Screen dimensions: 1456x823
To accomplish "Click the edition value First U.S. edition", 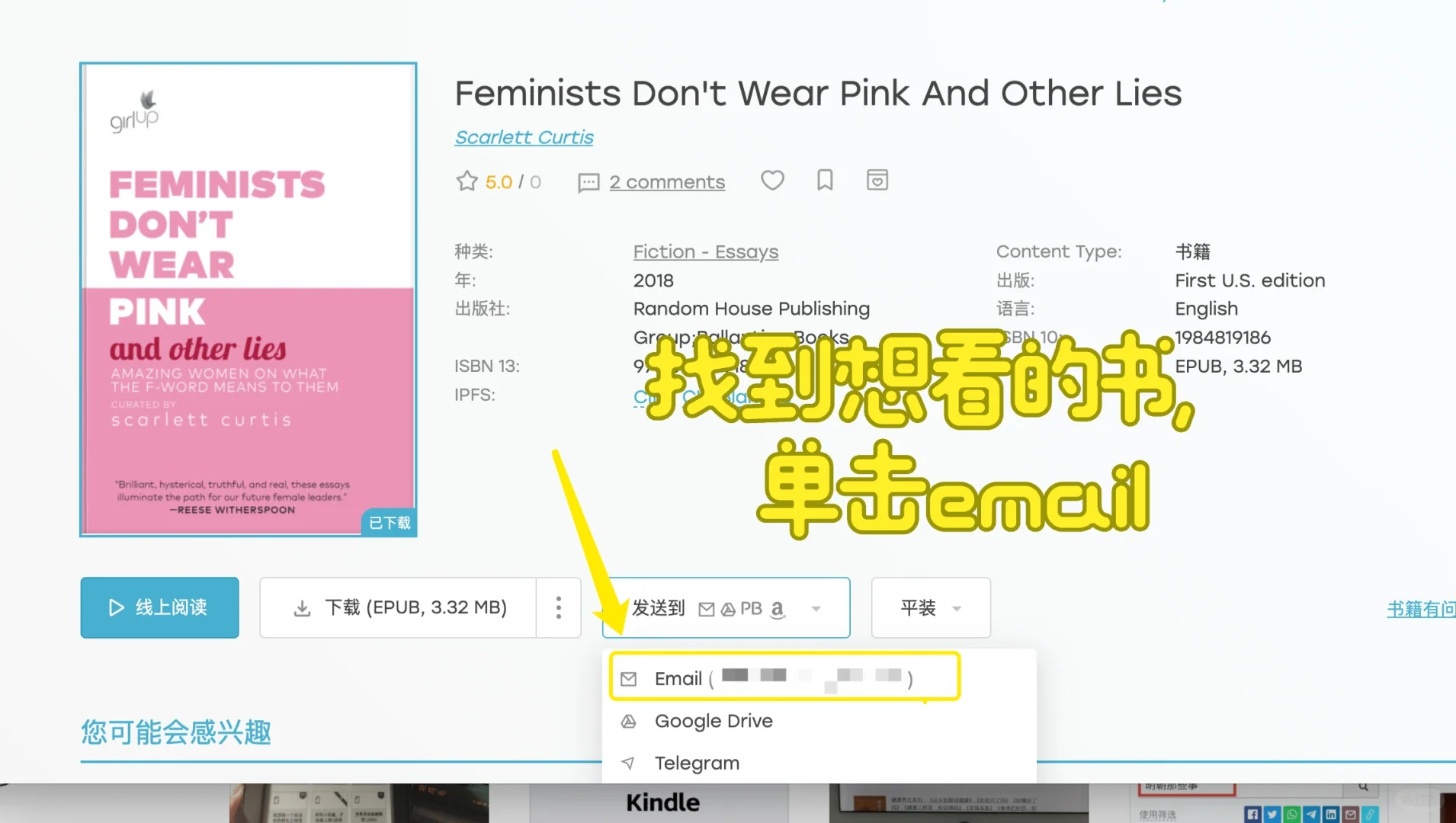I will tap(1250, 280).
